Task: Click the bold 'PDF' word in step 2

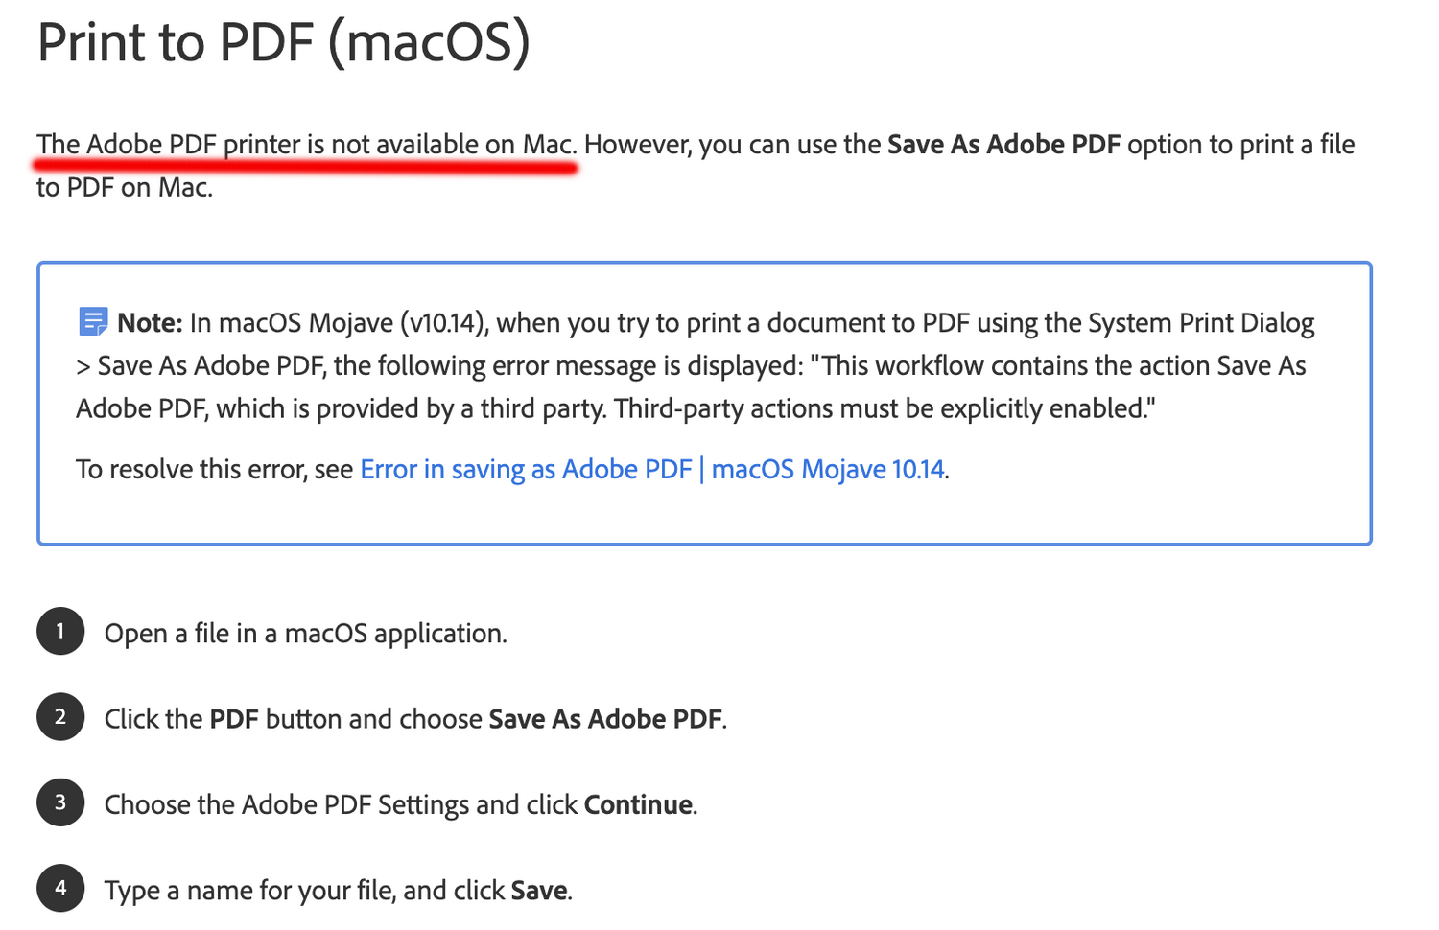Action: coord(234,719)
